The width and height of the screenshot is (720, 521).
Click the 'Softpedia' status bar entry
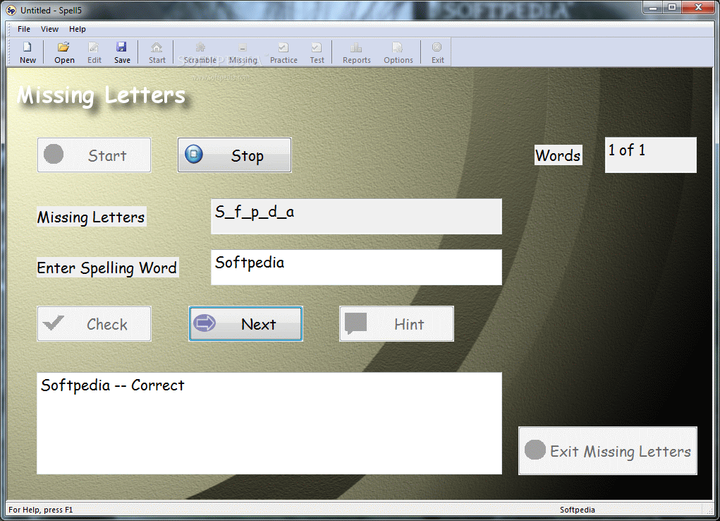coord(577,510)
